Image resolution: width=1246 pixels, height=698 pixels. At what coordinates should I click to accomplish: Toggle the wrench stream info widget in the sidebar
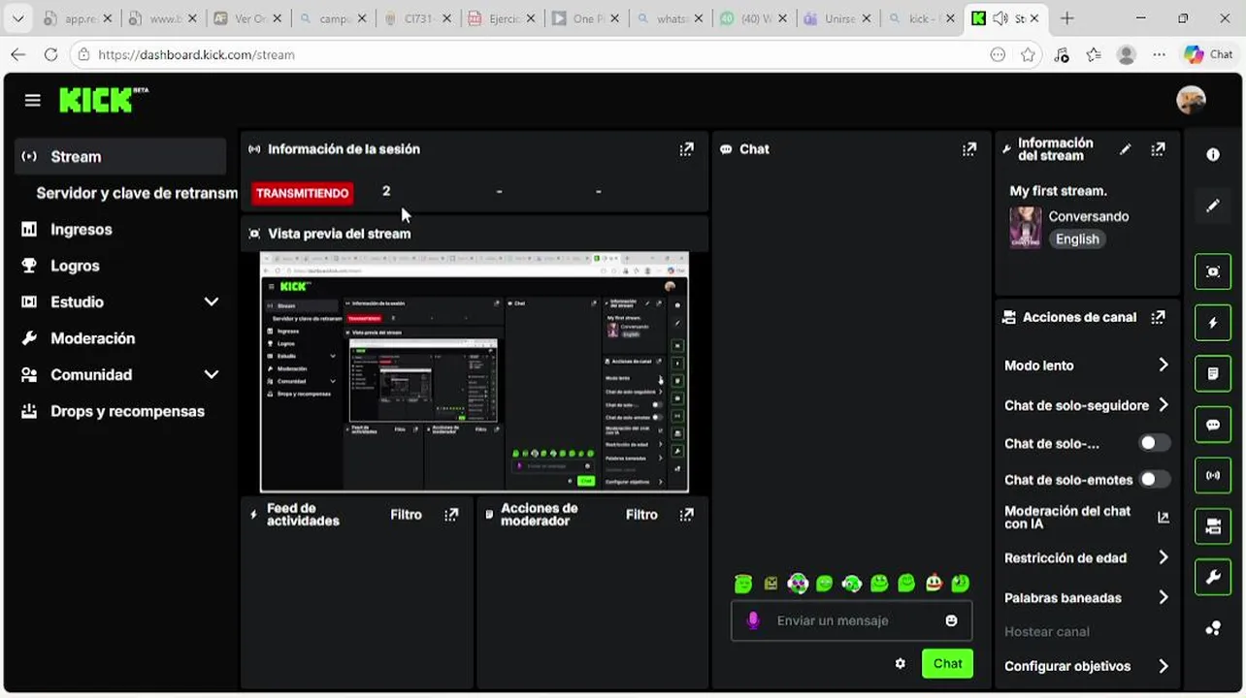(x=1213, y=578)
